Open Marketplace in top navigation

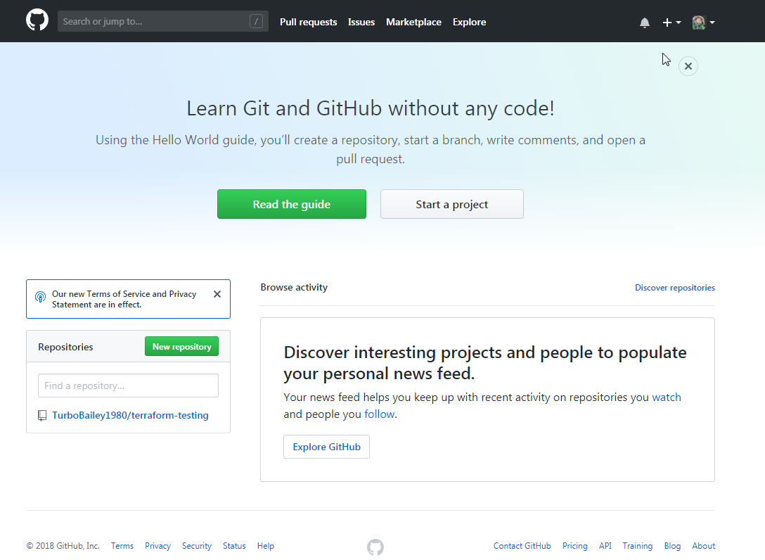[413, 22]
